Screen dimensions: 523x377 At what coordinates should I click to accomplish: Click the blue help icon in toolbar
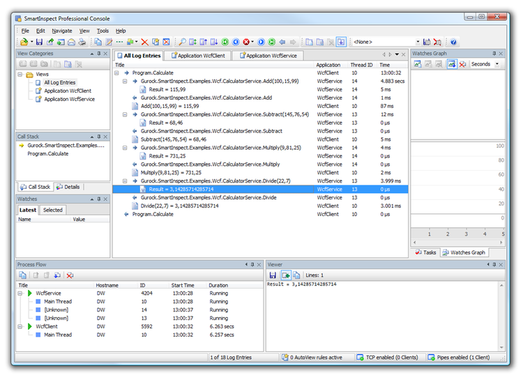pyautogui.click(x=453, y=43)
